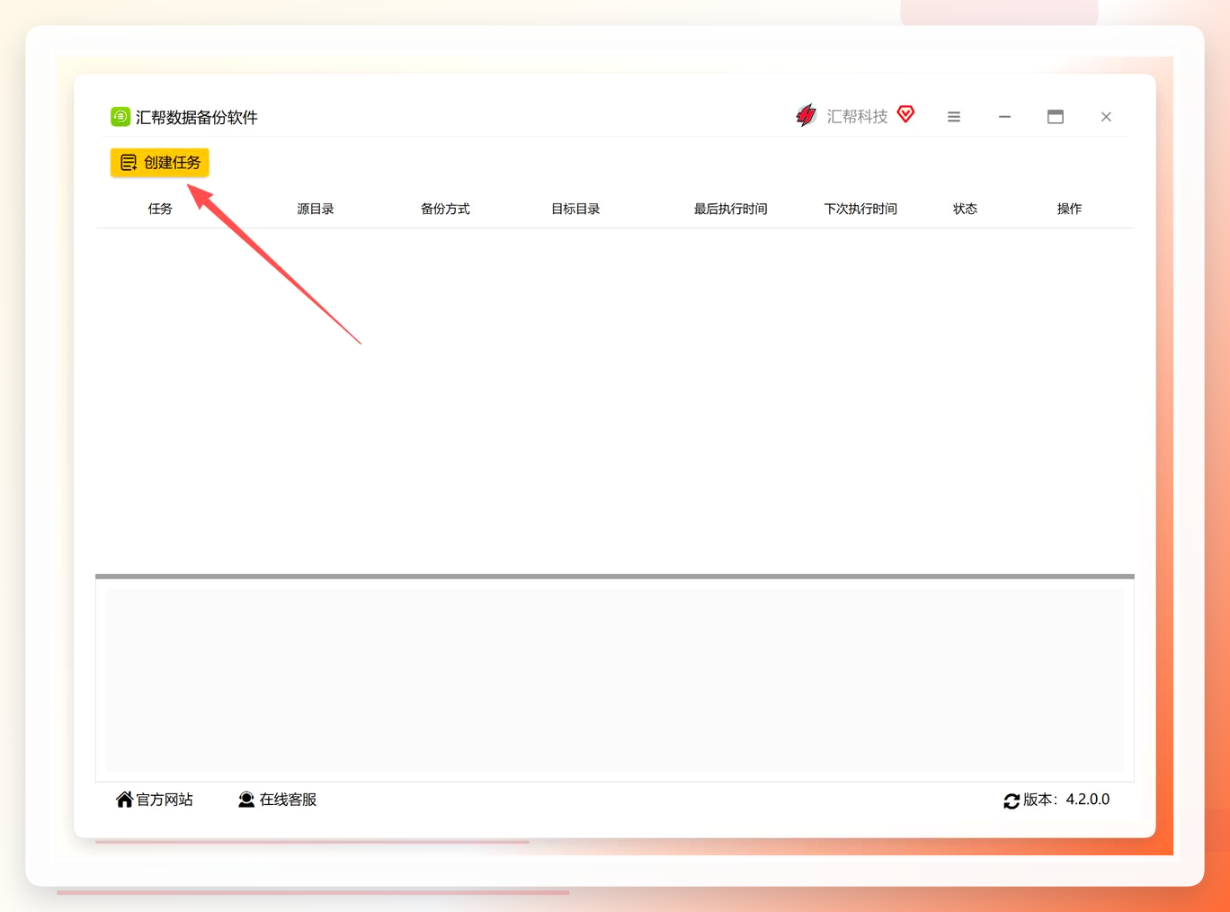Click the house icon beside 官方网站
The image size is (1230, 912).
click(124, 800)
